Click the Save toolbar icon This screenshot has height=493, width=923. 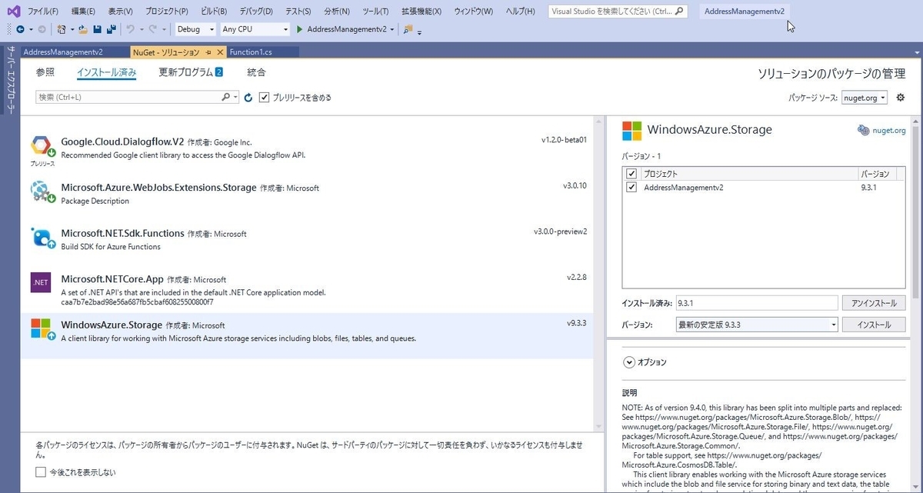coord(96,28)
